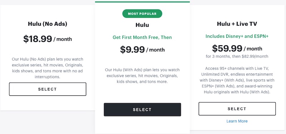Click the middle Hulu plan heading
286x134 pixels.
(x=142, y=25)
